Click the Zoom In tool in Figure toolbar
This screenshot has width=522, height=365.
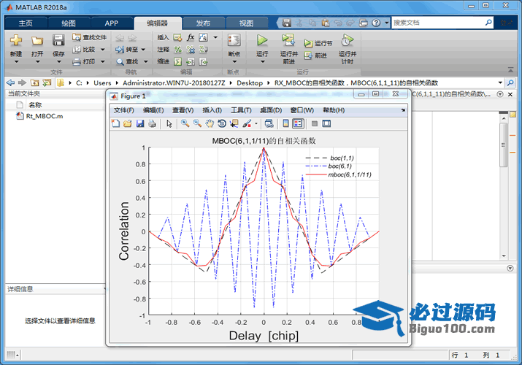185,123
